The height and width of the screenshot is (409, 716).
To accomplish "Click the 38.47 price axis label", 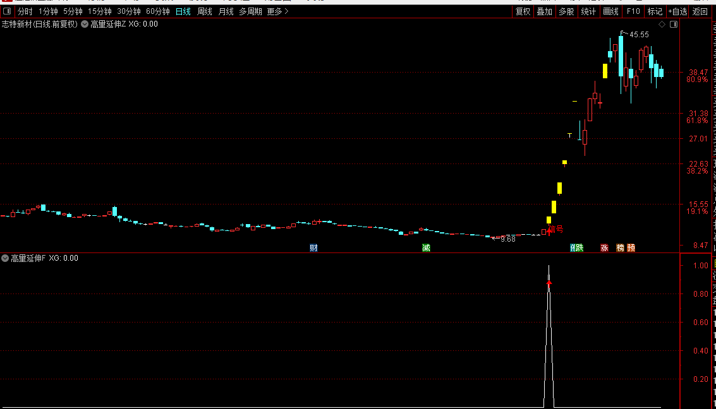I will 698,73.
